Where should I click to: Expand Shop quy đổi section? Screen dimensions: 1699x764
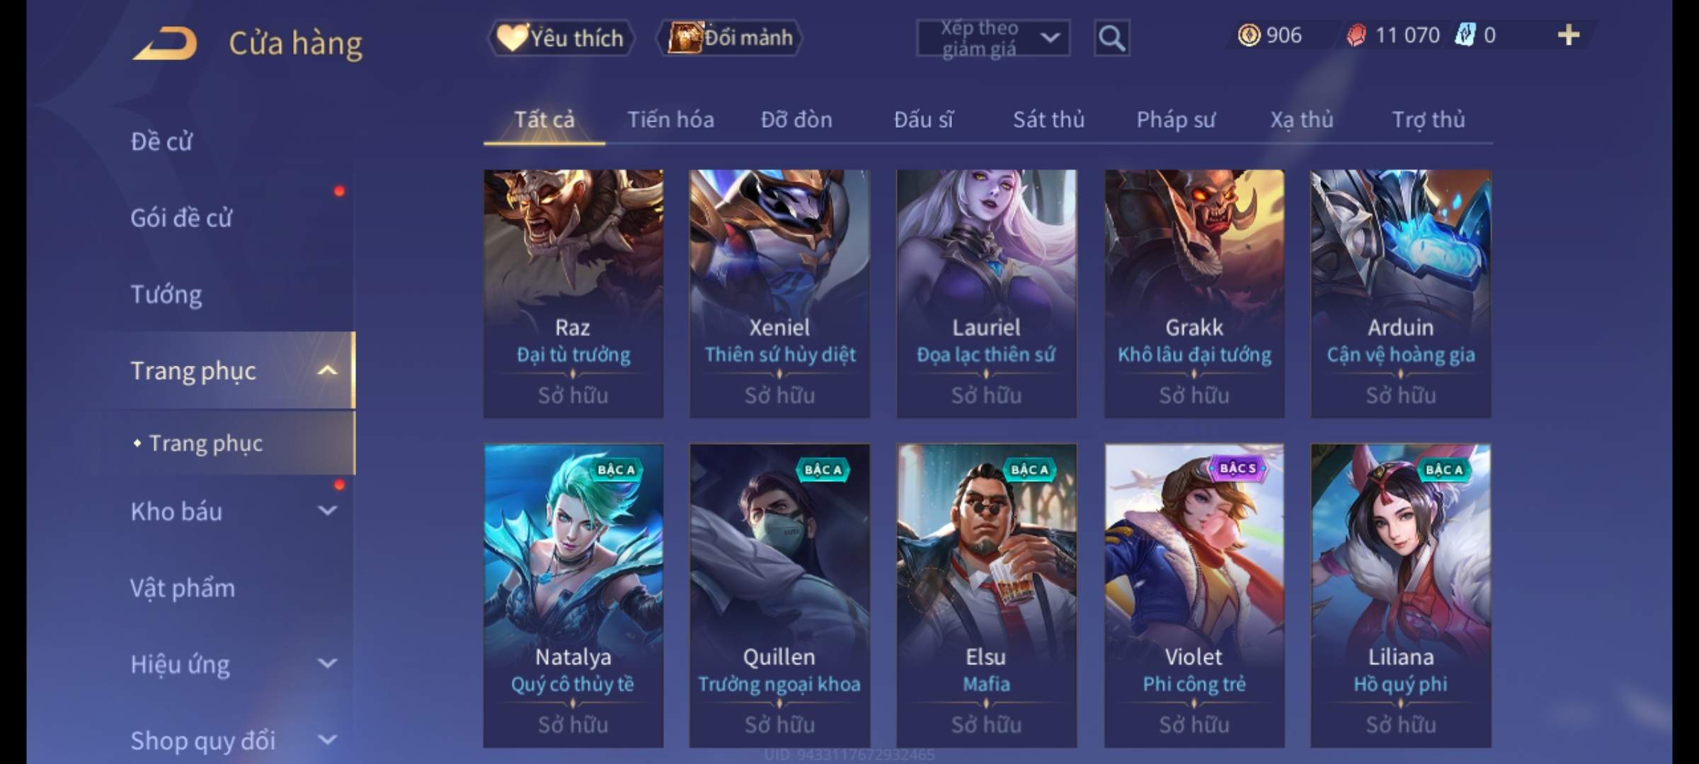point(327,739)
